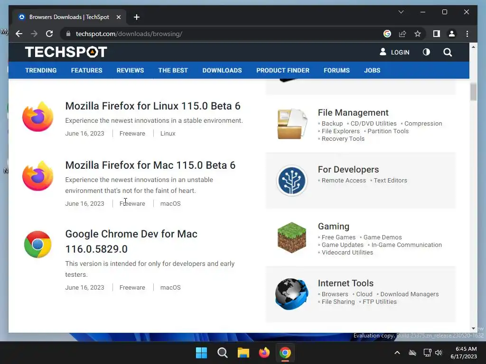Screen dimensions: 486x364
Task: Open the Chrome side panel
Action: (437, 34)
